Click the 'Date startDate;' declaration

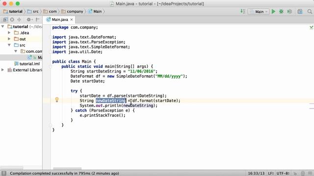[x=87, y=81]
